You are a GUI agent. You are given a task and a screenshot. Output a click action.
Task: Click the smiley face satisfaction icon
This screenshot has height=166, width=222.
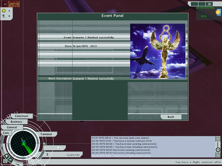[x=4, y=11]
